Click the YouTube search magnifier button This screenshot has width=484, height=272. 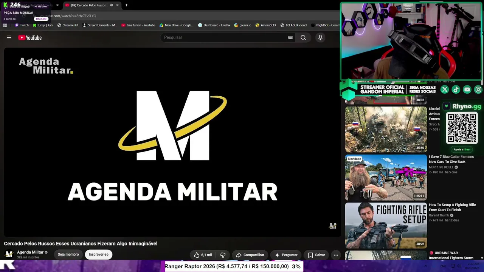click(x=303, y=37)
